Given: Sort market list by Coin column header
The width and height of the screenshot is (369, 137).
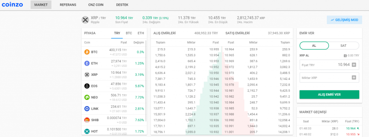Looking at the screenshot, I should pos(87,42).
